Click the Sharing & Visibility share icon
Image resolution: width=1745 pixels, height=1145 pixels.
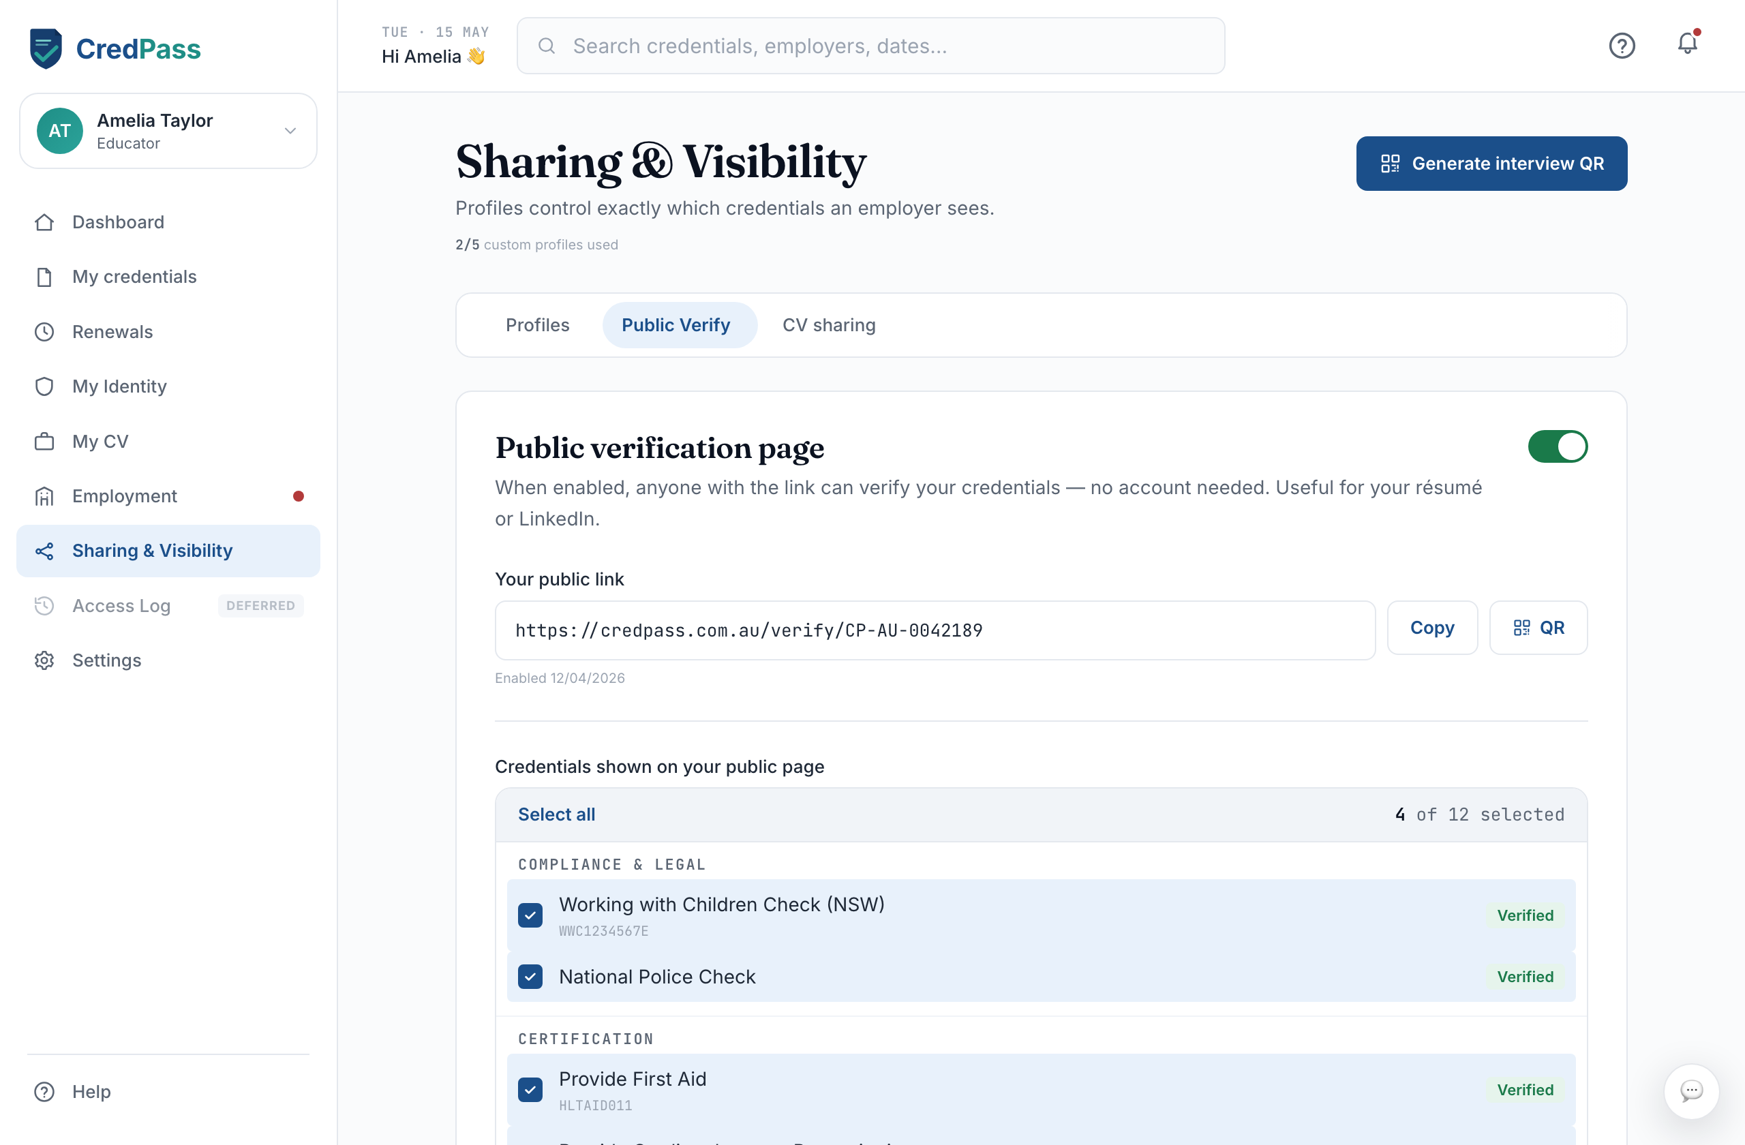tap(44, 551)
